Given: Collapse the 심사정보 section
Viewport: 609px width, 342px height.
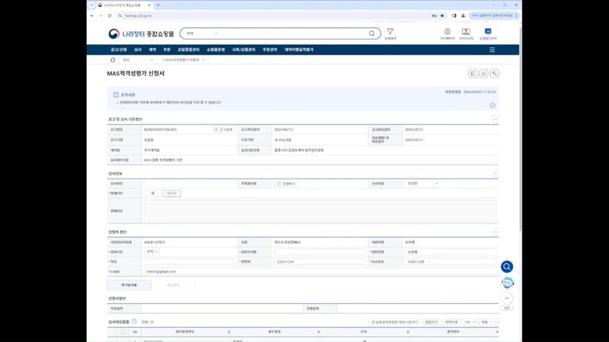Looking at the screenshot, I should (x=496, y=173).
